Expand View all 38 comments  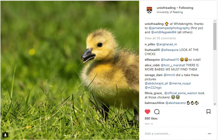tap(160, 38)
